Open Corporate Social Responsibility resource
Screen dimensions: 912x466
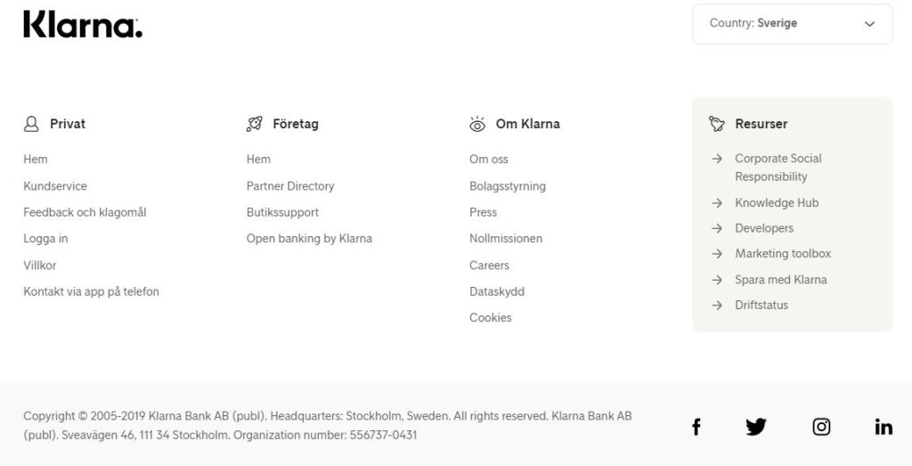pyautogui.click(x=778, y=168)
